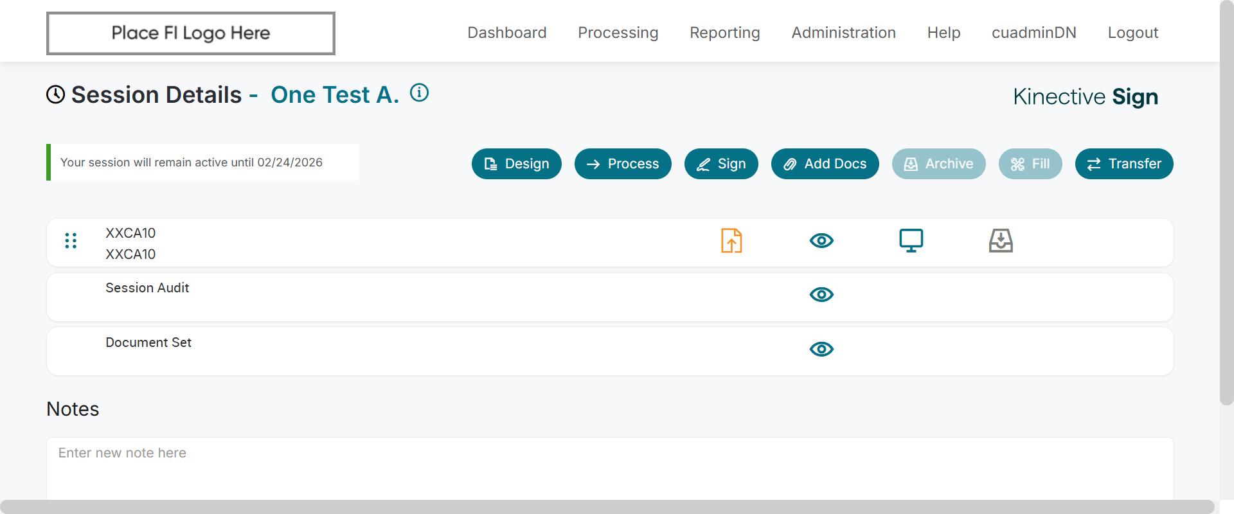
Task: Open the Administration menu
Action: [843, 33]
